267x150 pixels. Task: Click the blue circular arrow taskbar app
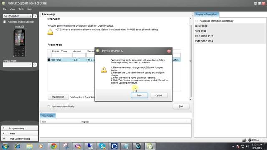[x=114, y=146]
